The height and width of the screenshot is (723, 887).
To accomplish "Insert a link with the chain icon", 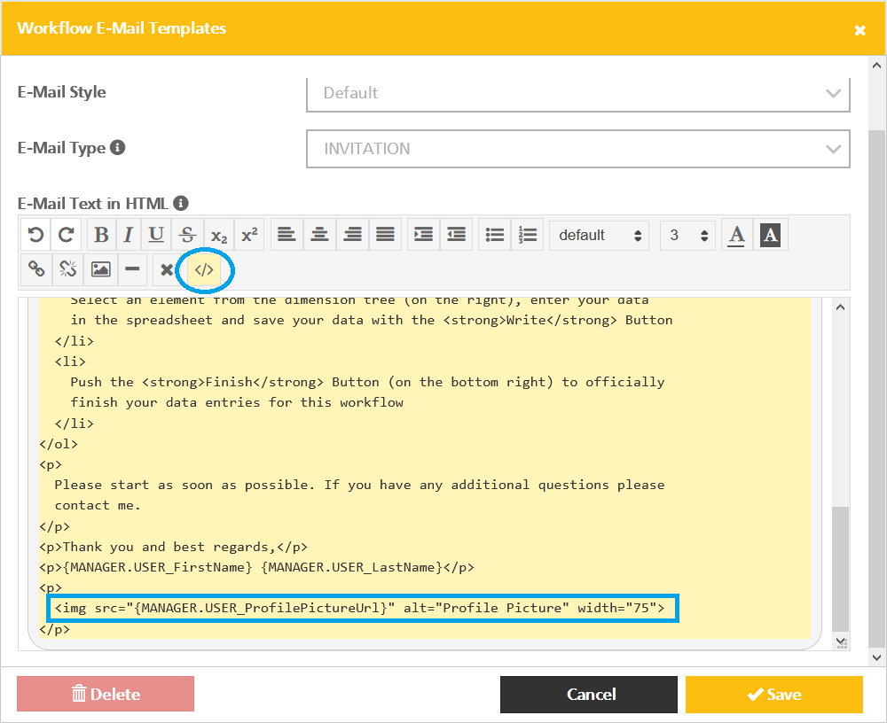I will (x=36, y=269).
